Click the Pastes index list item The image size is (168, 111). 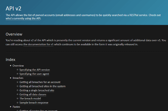pos(16,107)
